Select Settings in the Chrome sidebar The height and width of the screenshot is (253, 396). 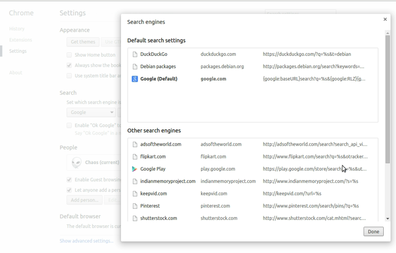click(18, 51)
